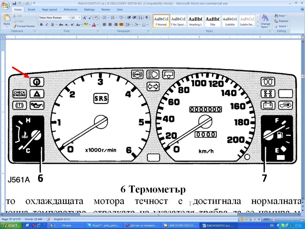Screen dimensions: 305x229
Task: Switch to the Page Layout tab
Action: (49, 10)
